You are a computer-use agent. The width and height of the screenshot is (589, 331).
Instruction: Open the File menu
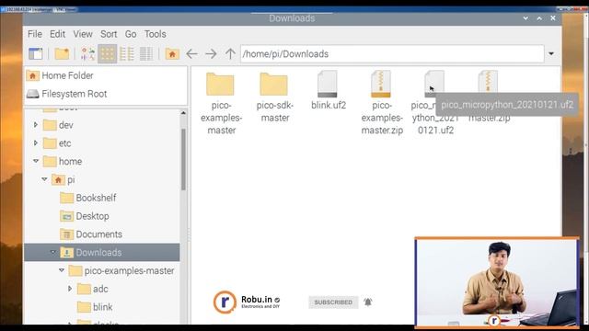(x=35, y=34)
